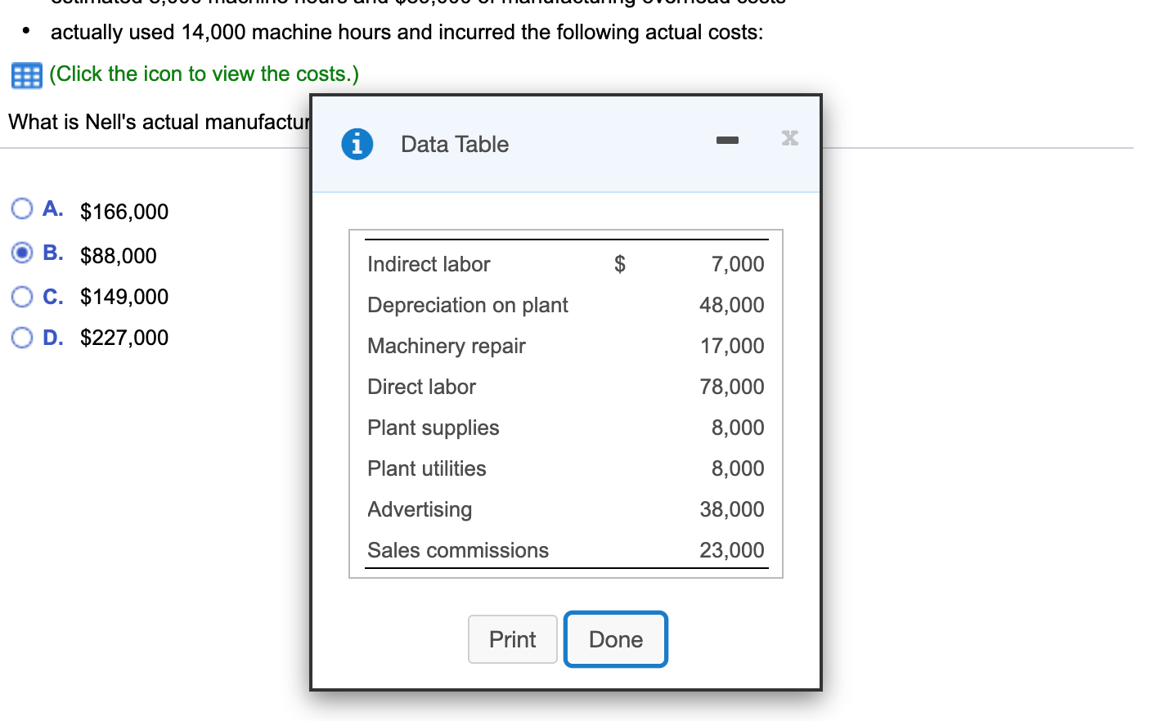Click the Done button
The width and height of the screenshot is (1150, 721).
tap(616, 639)
